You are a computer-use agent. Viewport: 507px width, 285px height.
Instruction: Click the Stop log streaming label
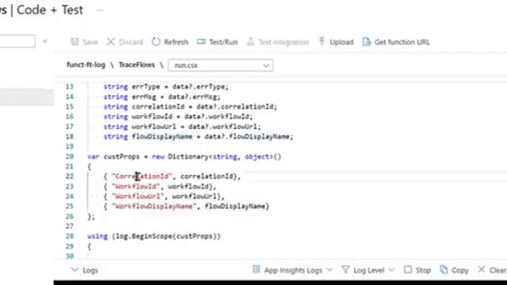coord(423,270)
